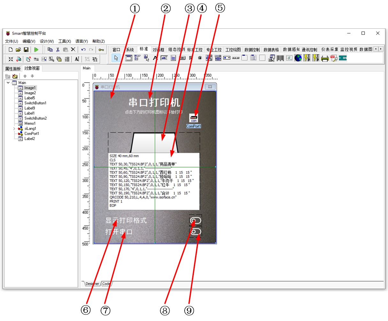Open the 数据表格 component tab
This screenshot has height=321, width=388.
271,50
